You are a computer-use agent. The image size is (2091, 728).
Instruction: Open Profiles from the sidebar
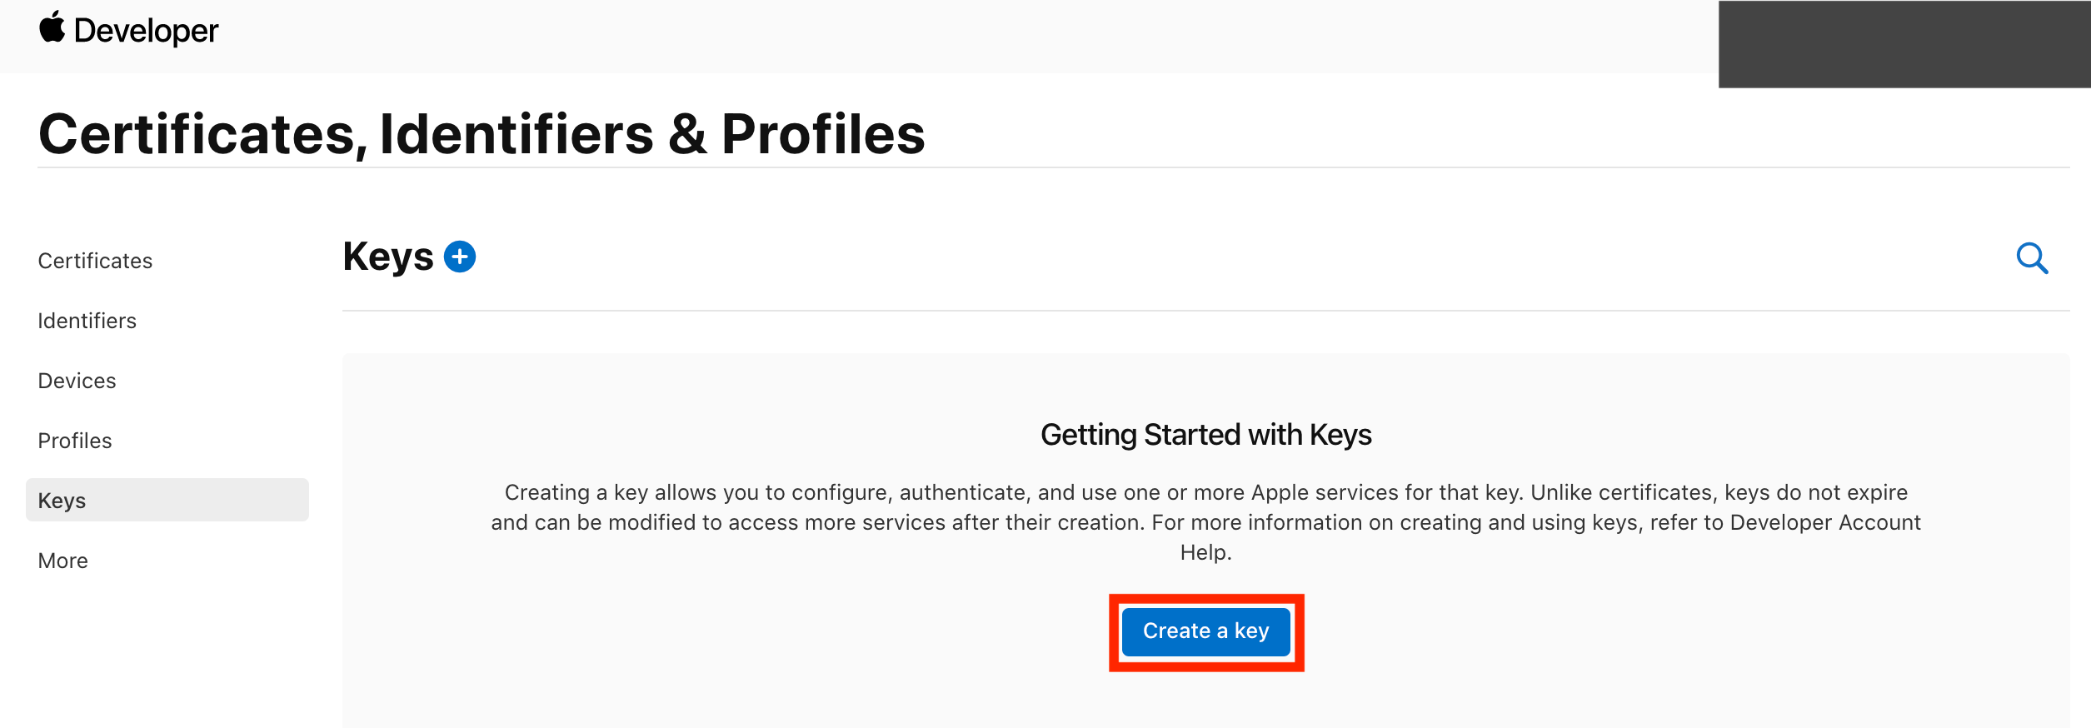[75, 441]
